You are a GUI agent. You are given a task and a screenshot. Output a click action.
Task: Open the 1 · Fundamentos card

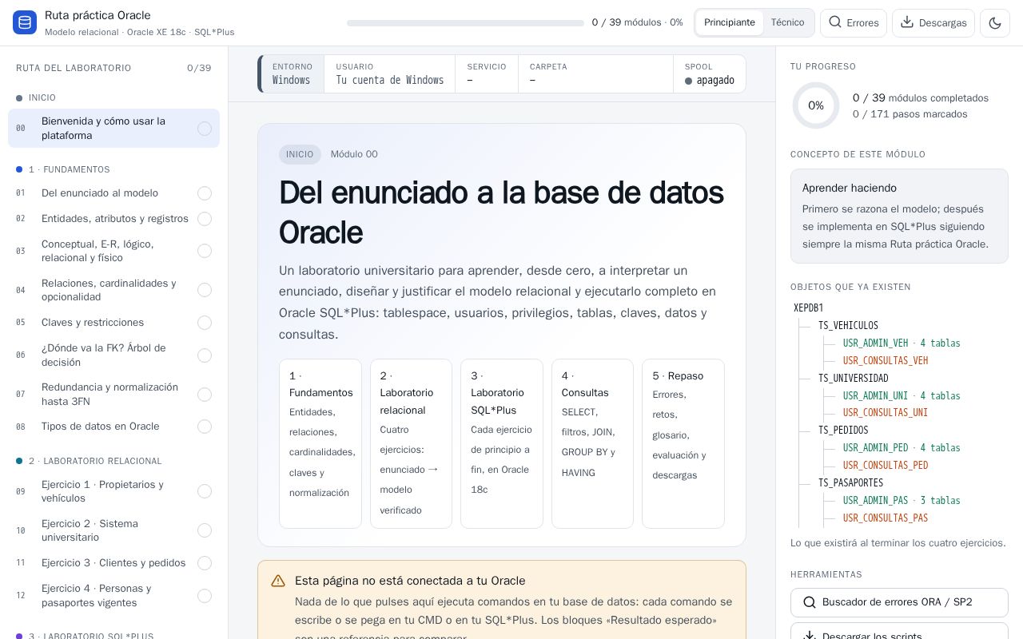click(x=320, y=444)
